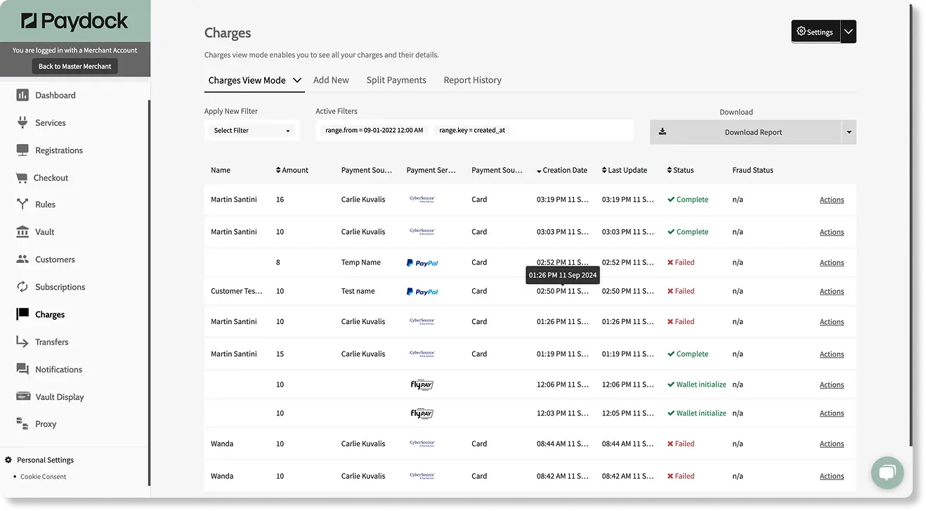
Task: Click Personal Settings label in sidebar
Action: [x=46, y=460]
